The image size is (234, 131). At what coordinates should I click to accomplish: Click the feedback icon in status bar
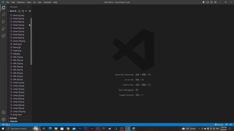click(227, 124)
